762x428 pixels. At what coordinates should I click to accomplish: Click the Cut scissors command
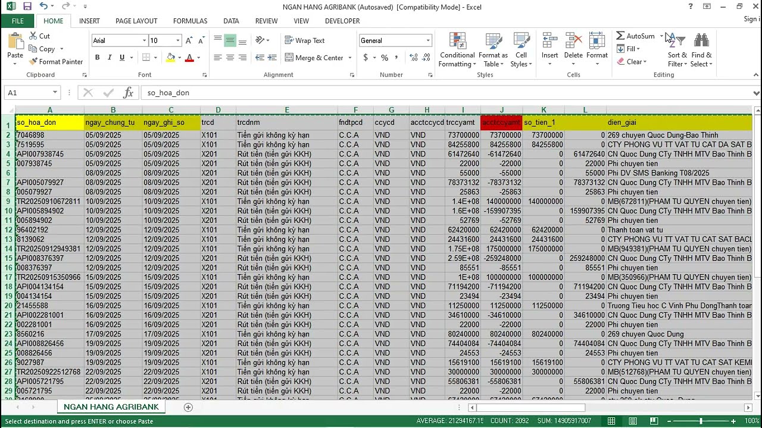pos(39,36)
